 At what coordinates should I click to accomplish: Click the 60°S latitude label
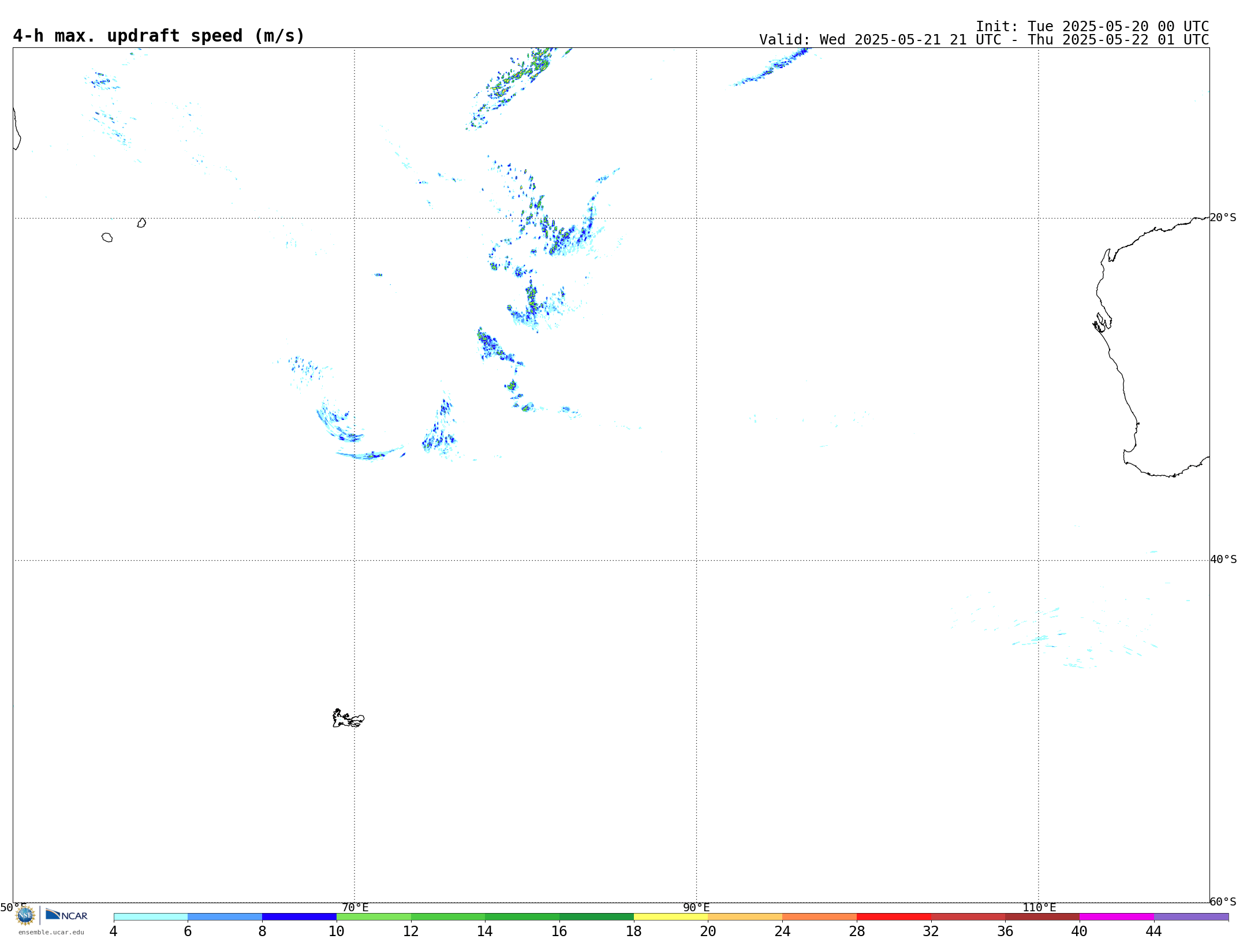coord(1223,901)
